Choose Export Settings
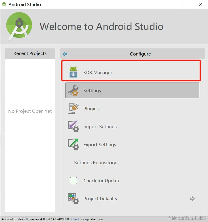This screenshot has width=208, height=222. [x=132, y=144]
